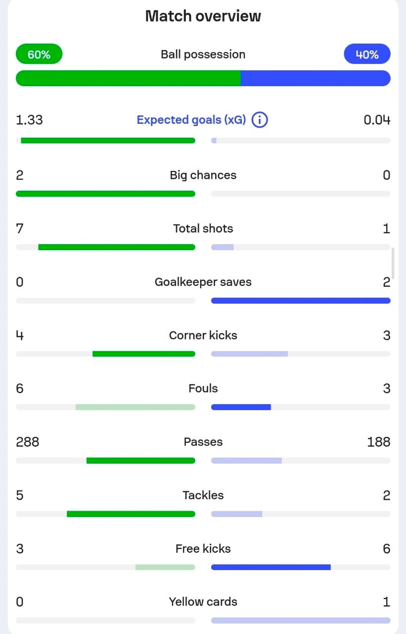
Task: Click the Total shots stat label
Action: (x=203, y=229)
